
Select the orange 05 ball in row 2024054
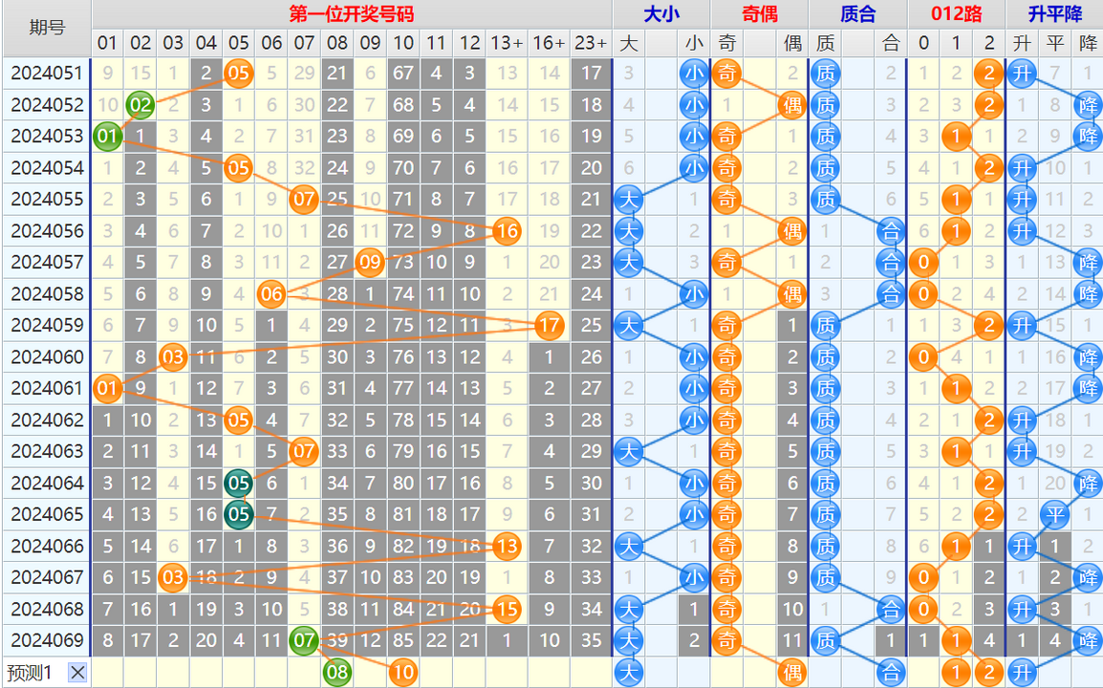(238, 167)
